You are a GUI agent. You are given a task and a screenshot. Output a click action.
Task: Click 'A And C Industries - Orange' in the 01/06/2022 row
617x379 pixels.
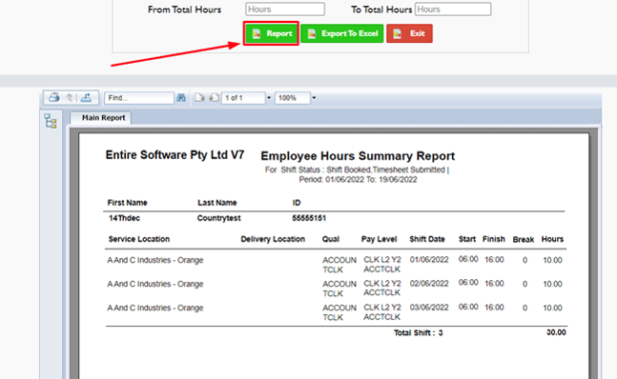[x=155, y=260]
